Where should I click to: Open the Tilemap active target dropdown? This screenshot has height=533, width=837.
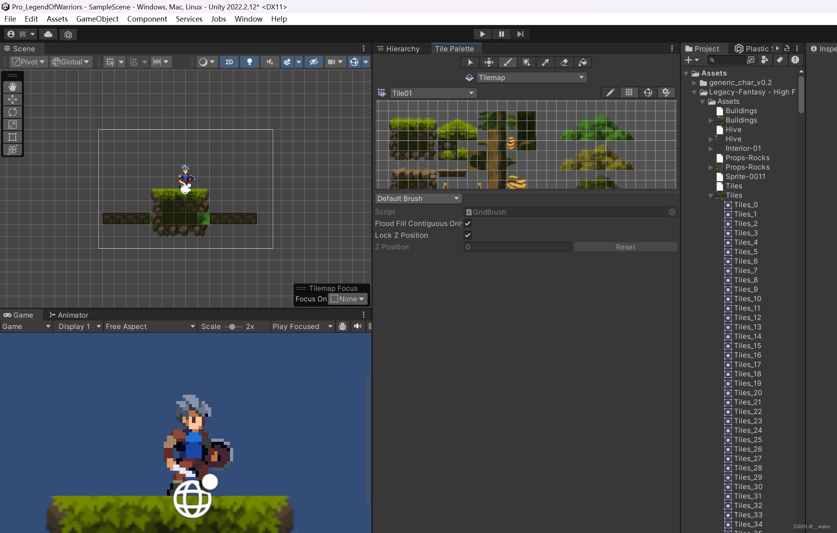click(531, 78)
